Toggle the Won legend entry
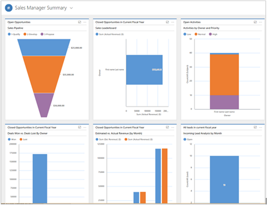This screenshot has height=205, width=267. pos(12,139)
